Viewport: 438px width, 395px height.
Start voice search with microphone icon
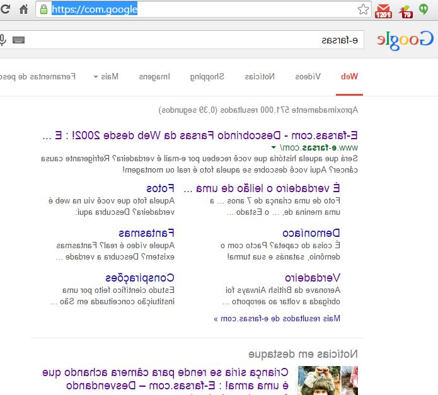3,40
